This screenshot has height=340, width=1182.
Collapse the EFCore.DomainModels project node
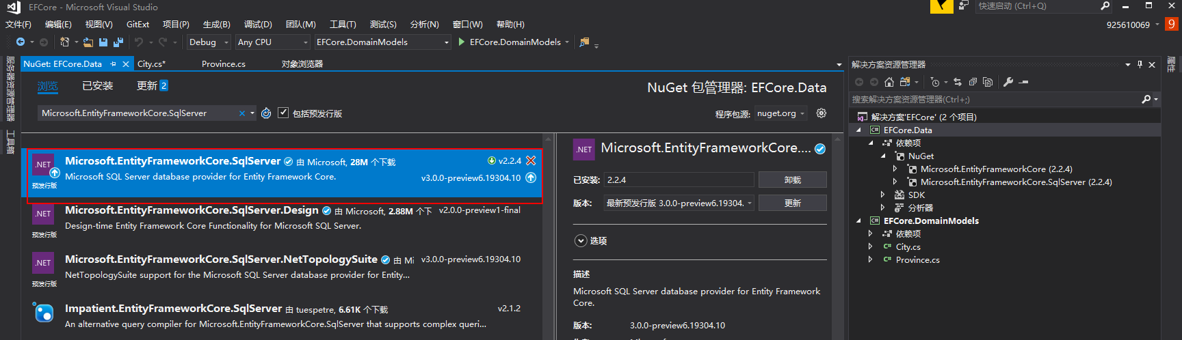[858, 221]
